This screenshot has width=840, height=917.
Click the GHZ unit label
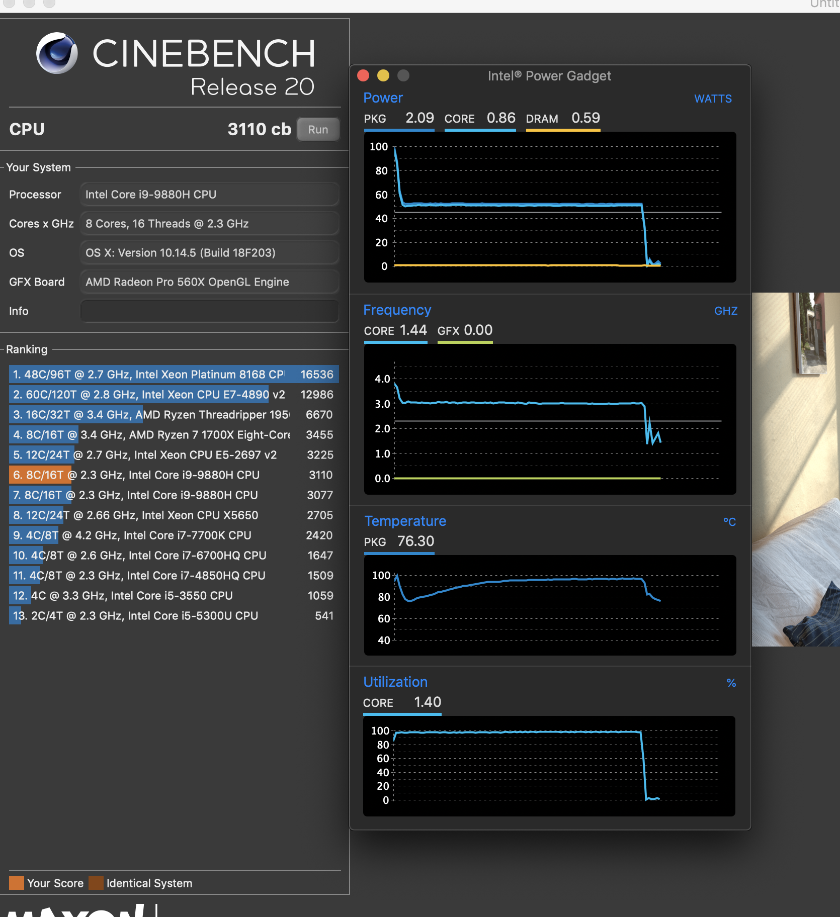726,311
